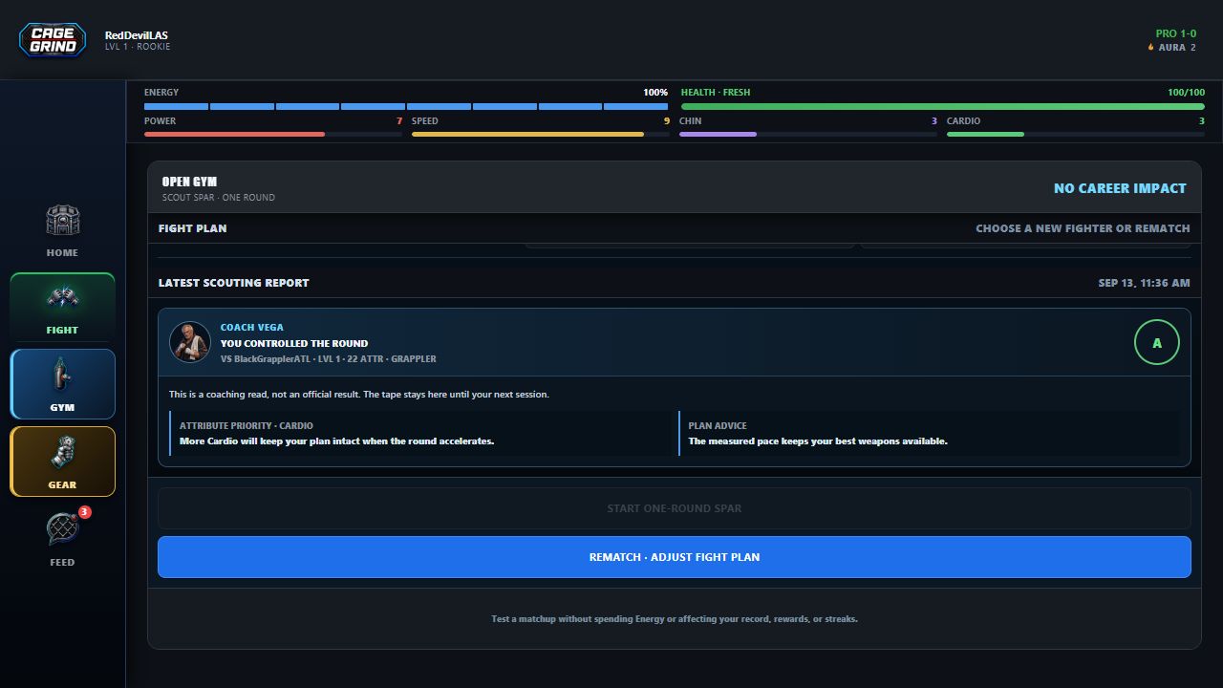Click 'This is a coaching read' note

coord(359,394)
